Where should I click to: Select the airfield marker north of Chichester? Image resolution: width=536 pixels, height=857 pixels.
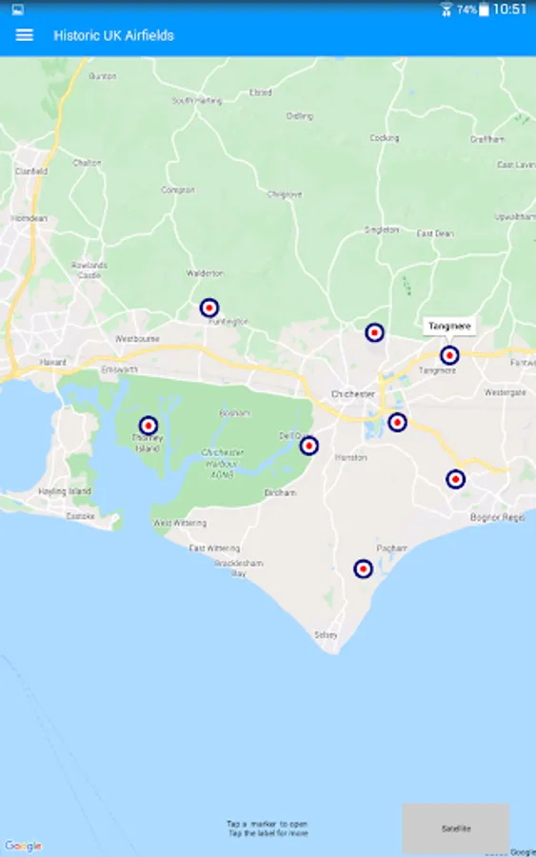tap(374, 332)
